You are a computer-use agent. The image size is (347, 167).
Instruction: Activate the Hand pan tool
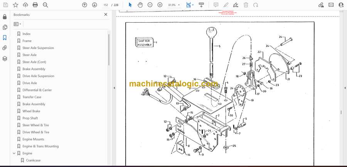(140, 5)
